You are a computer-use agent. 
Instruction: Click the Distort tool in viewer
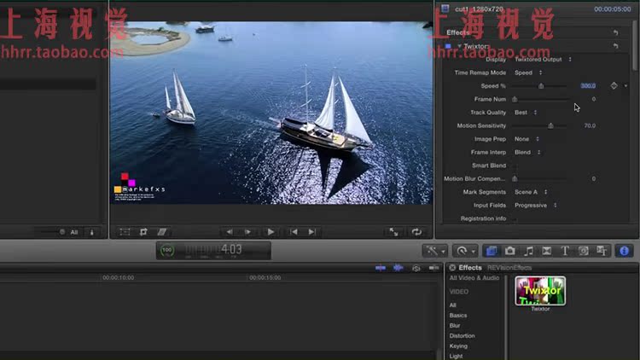click(x=161, y=232)
